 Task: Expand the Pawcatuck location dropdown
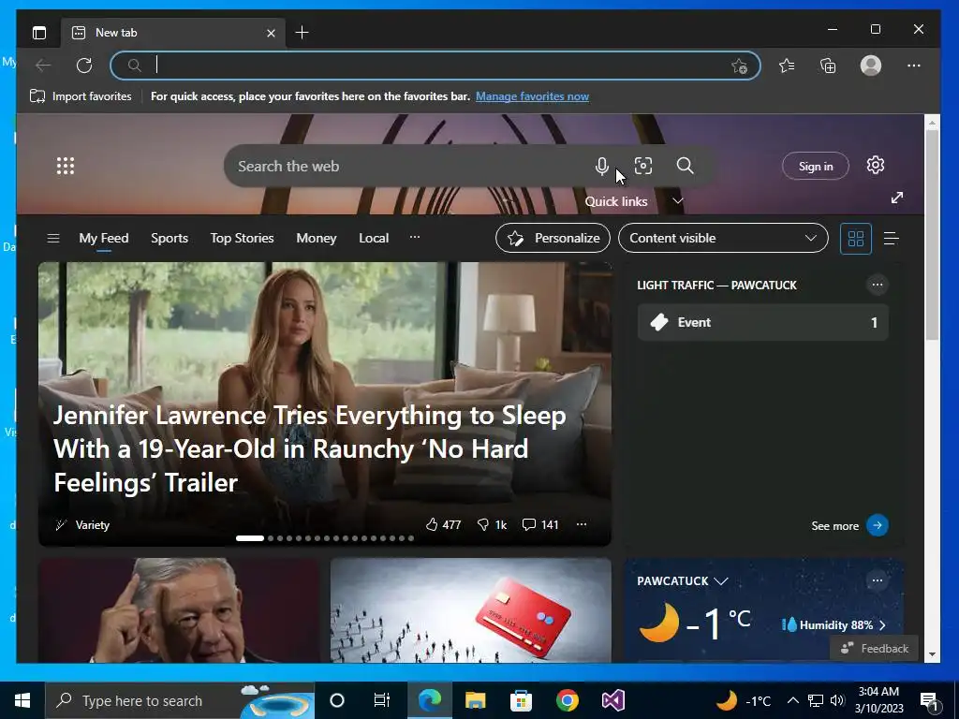[x=721, y=580]
